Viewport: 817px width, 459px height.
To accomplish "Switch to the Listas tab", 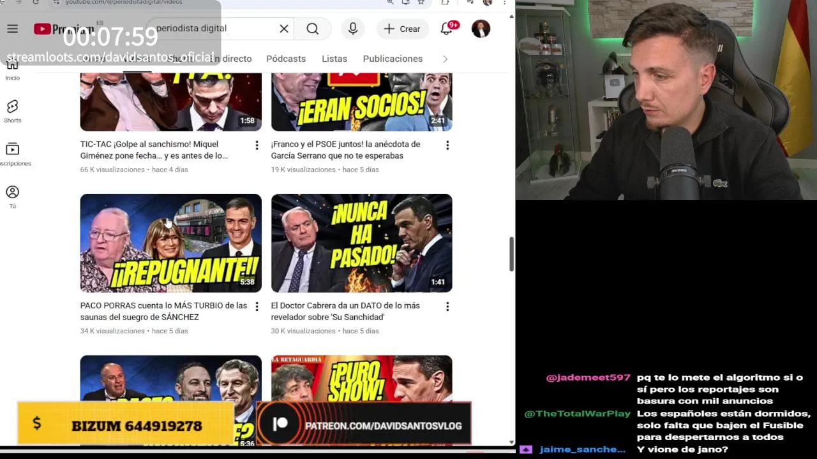I will pyautogui.click(x=334, y=59).
